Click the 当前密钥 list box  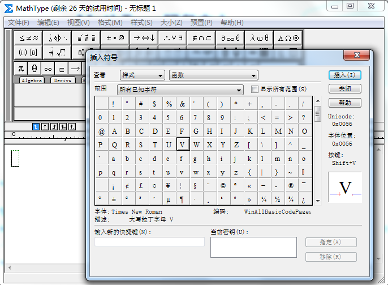point(253,247)
